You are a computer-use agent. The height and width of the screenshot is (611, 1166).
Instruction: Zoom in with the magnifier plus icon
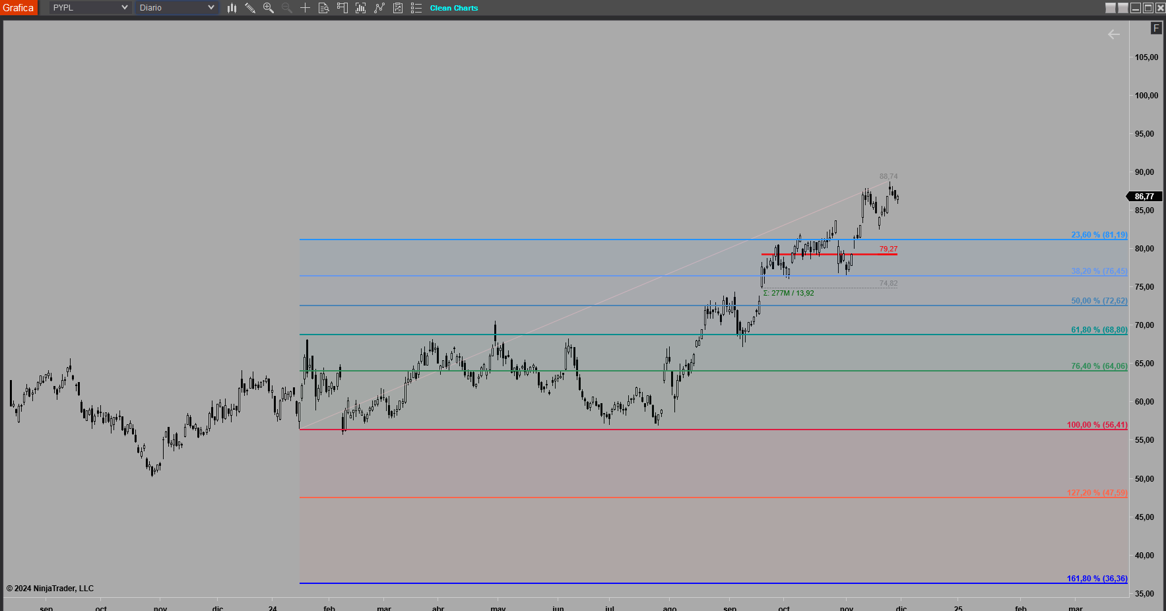click(269, 8)
